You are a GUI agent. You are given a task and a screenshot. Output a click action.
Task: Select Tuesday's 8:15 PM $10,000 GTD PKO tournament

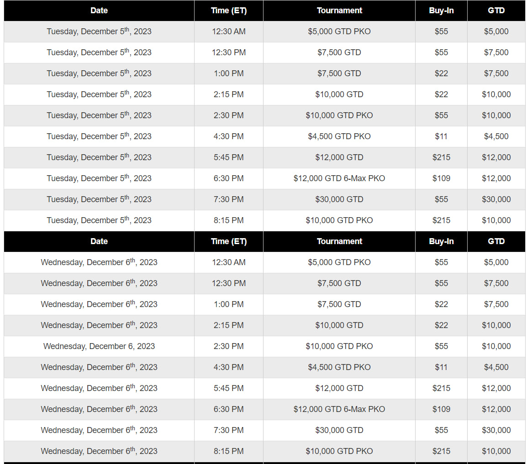tap(339, 220)
